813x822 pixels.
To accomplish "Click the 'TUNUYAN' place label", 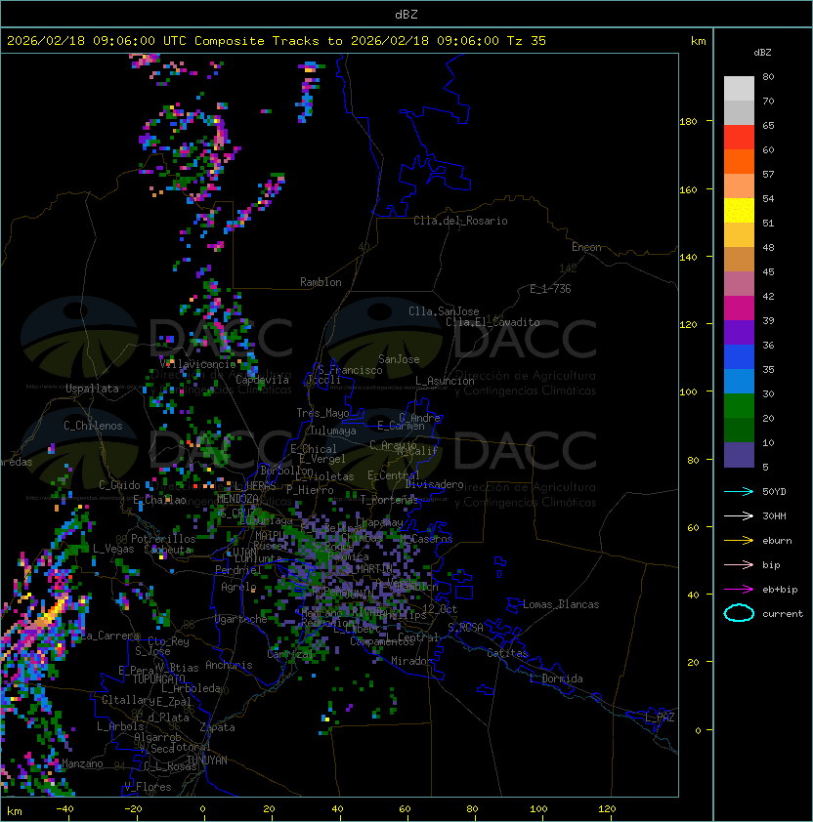I will [207, 760].
